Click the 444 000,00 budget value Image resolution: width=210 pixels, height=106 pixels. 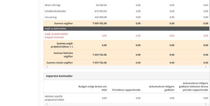pyautogui.click(x=101, y=17)
